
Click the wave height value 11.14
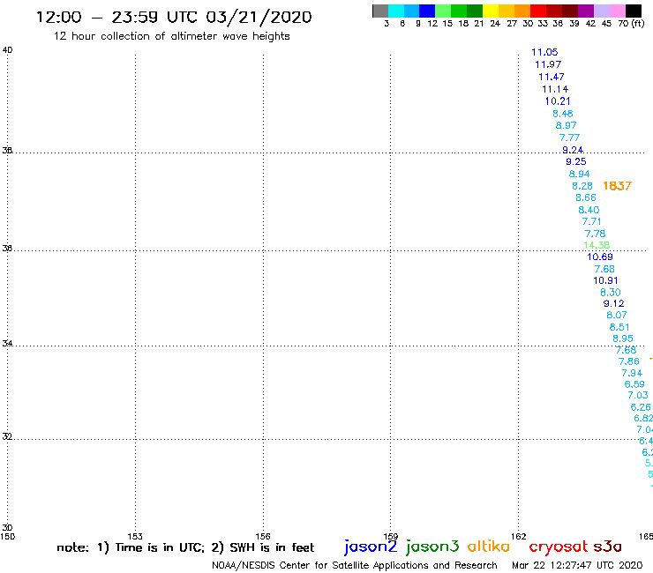[555, 89]
